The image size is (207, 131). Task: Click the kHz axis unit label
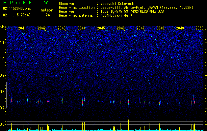click(3, 27)
